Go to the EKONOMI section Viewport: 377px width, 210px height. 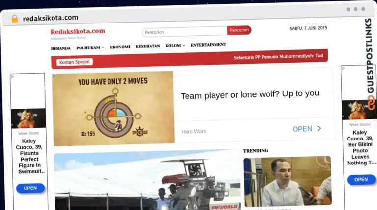pos(120,47)
